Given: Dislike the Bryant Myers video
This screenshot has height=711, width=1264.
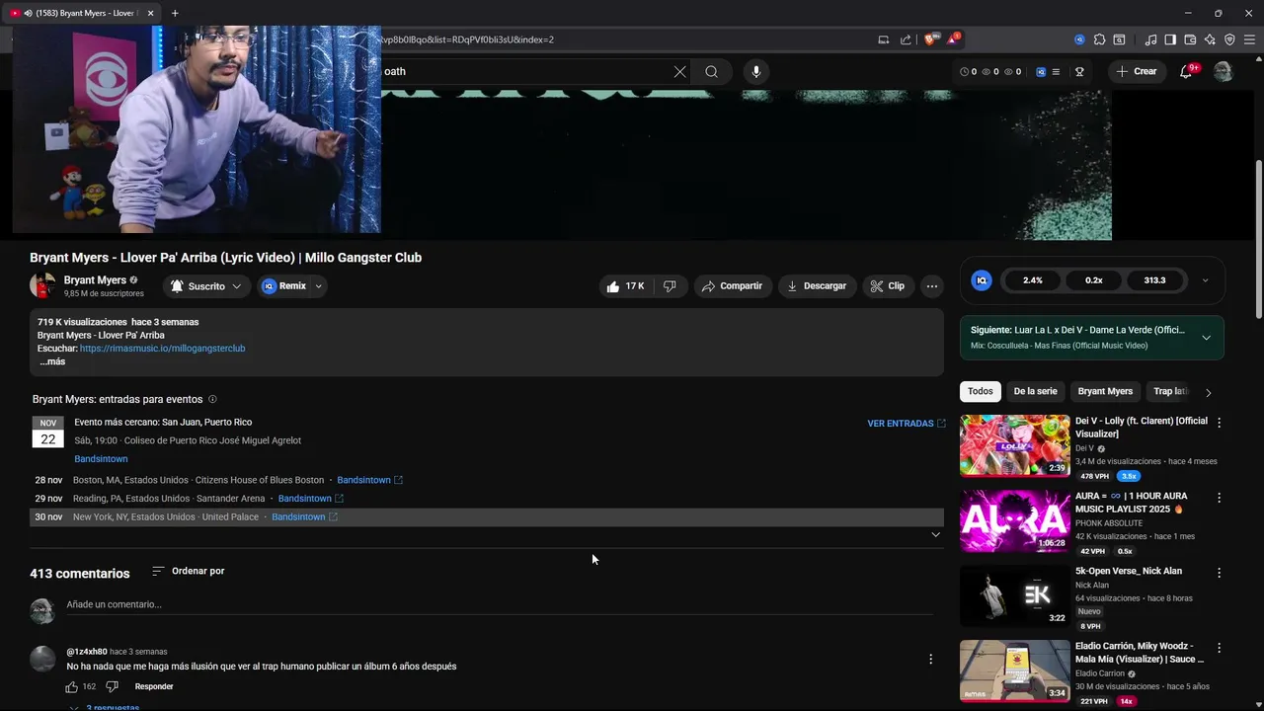Looking at the screenshot, I should point(670,286).
